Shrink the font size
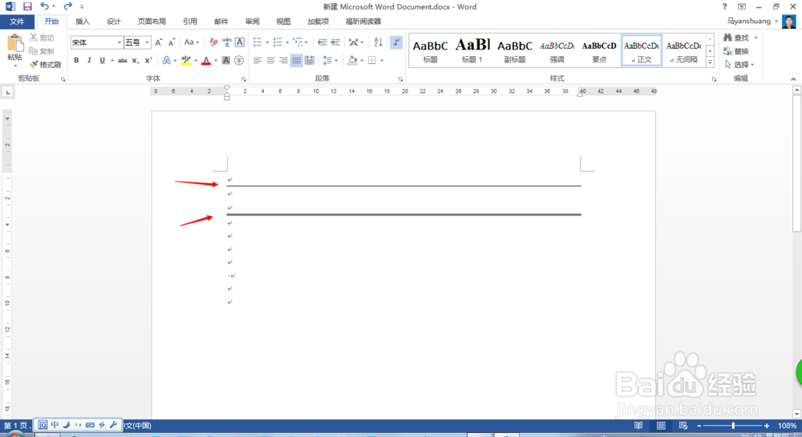Viewport: 802px width, 437px height. (x=172, y=42)
